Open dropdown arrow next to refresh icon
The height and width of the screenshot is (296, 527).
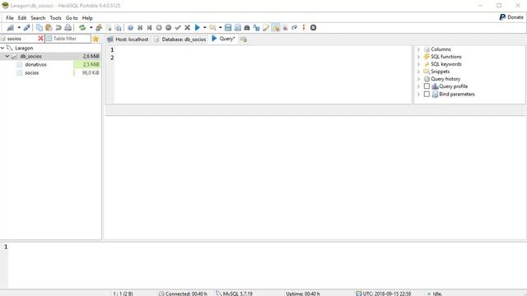91,28
